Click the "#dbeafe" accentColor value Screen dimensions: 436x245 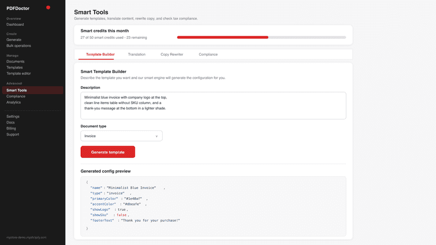pos(132,204)
